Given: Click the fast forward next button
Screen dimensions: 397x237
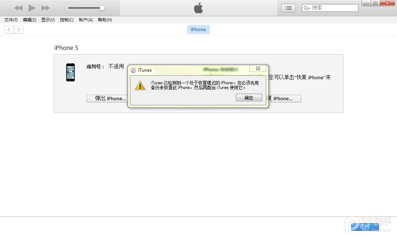Looking at the screenshot, I should [x=46, y=8].
